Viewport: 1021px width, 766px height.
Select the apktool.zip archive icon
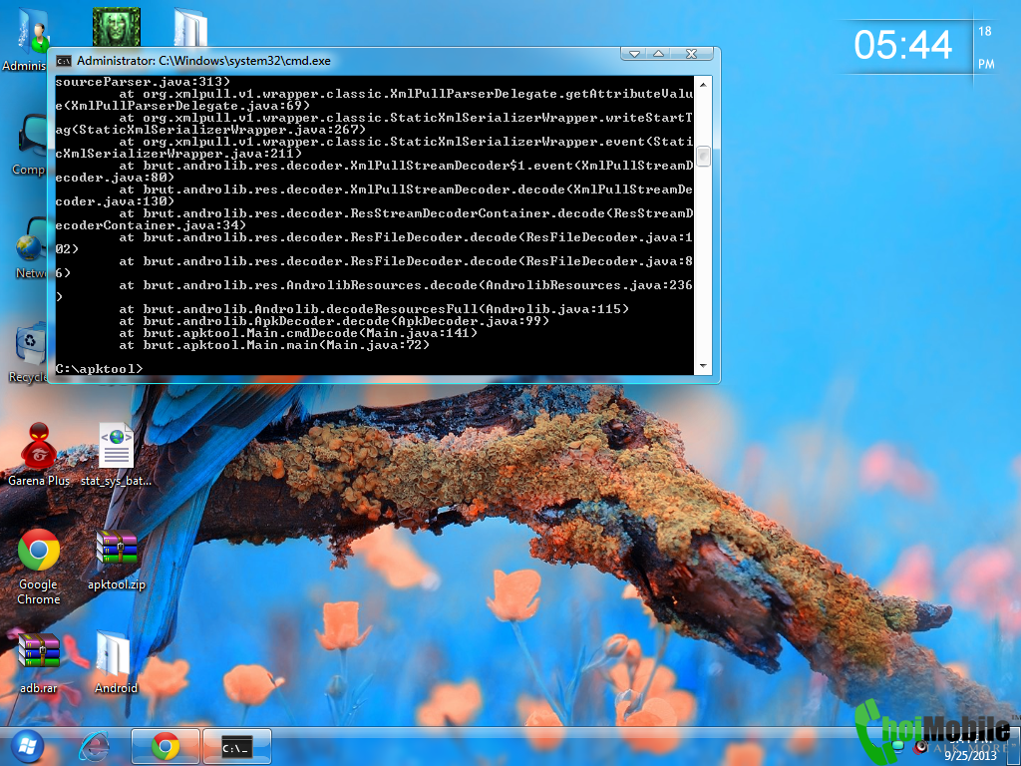coord(117,559)
